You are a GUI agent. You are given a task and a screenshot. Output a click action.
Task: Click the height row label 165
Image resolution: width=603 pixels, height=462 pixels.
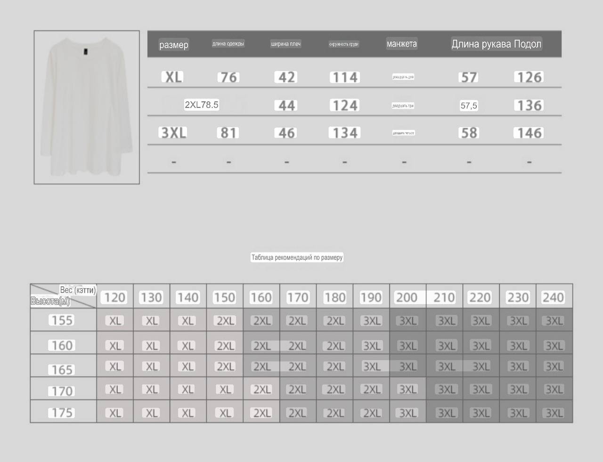(62, 370)
